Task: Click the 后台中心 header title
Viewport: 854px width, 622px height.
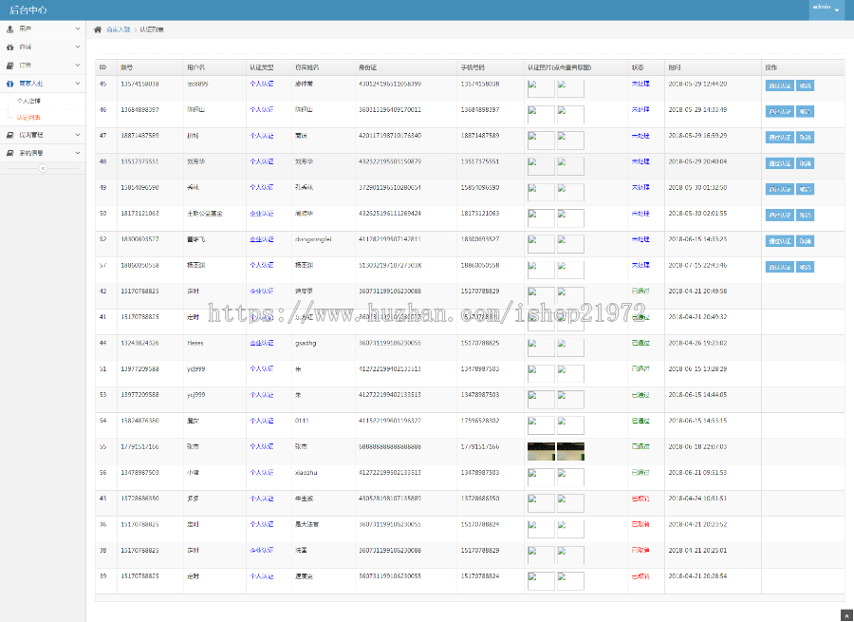Action: [28, 9]
